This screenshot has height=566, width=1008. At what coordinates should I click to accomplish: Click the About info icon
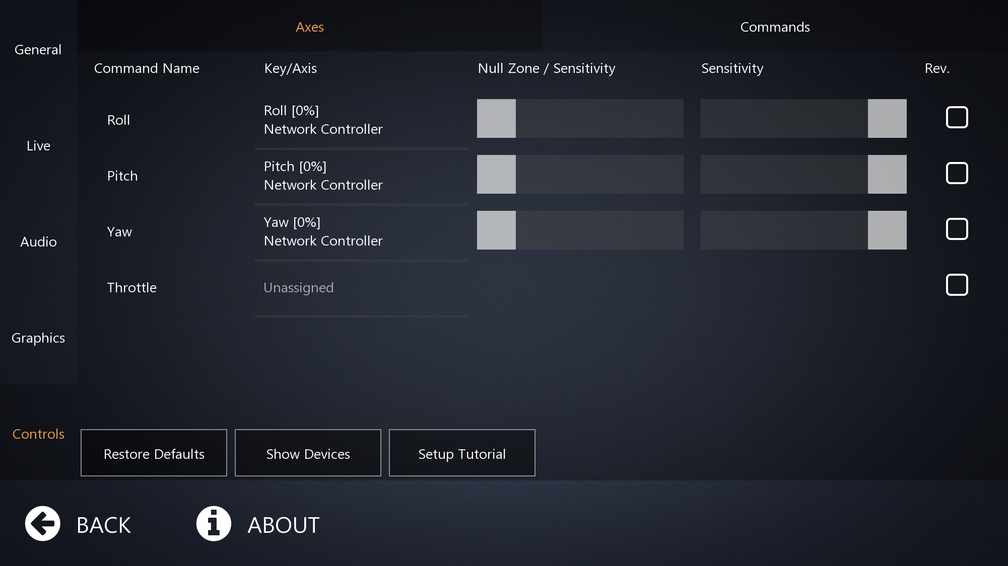point(214,524)
